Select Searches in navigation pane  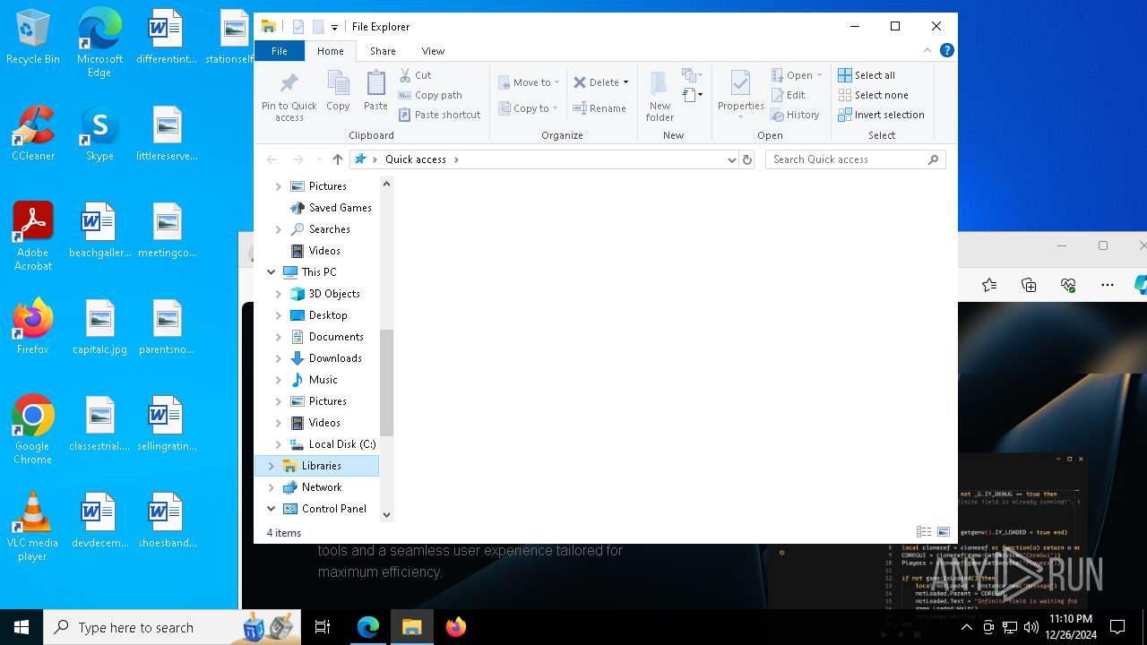click(321, 229)
